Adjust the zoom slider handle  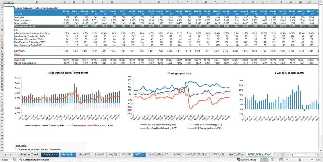coord(299,160)
